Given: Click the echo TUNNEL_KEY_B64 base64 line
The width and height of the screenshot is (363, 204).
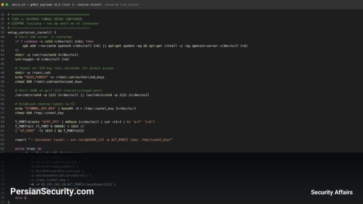Looking at the screenshot, I should (75, 108).
